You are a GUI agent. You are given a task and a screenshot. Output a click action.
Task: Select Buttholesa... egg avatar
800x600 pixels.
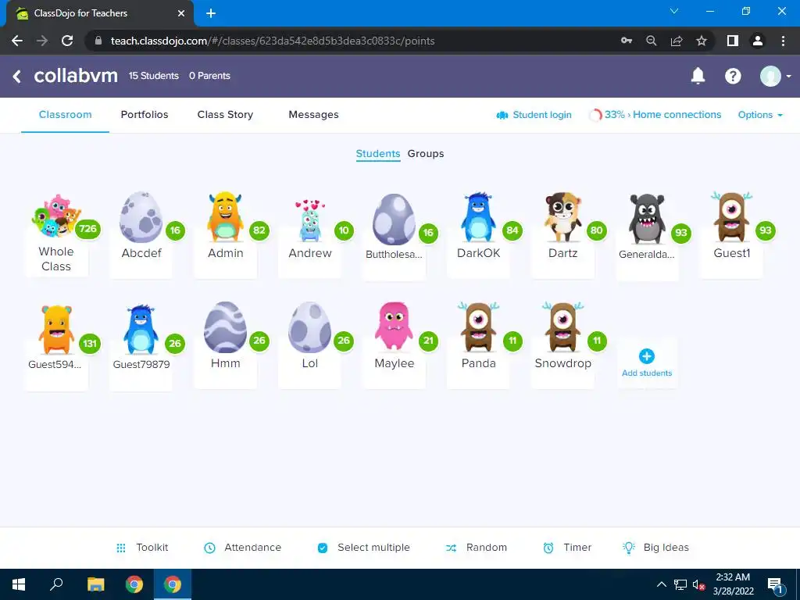pyautogui.click(x=394, y=220)
